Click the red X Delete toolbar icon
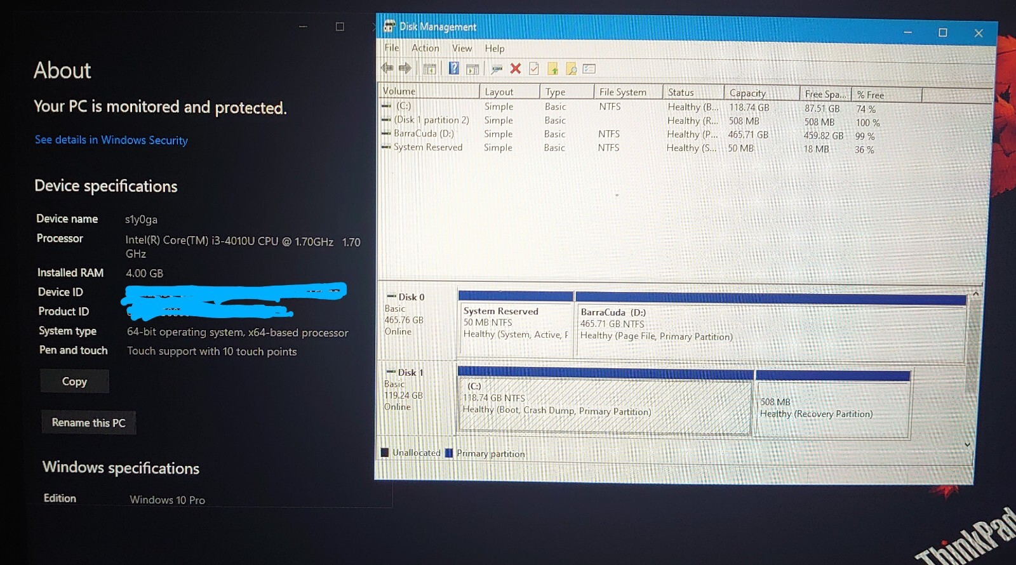1016x565 pixels. 516,69
